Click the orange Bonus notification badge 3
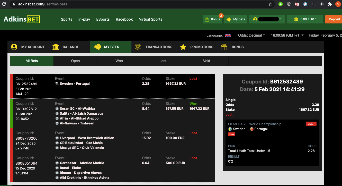The width and height of the screenshot is (342, 186). 221,16
